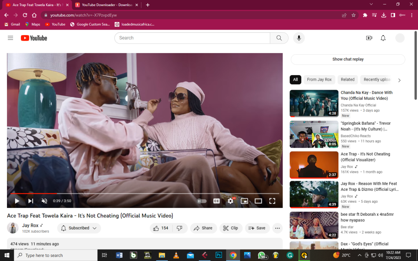418x261 pixels.
Task: Open player settings gear
Action: coord(231,201)
